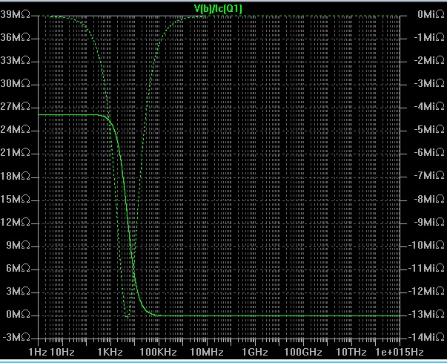Click the 1KHz frequency axis label
This screenshot has height=363, width=447.
pyautogui.click(x=110, y=352)
